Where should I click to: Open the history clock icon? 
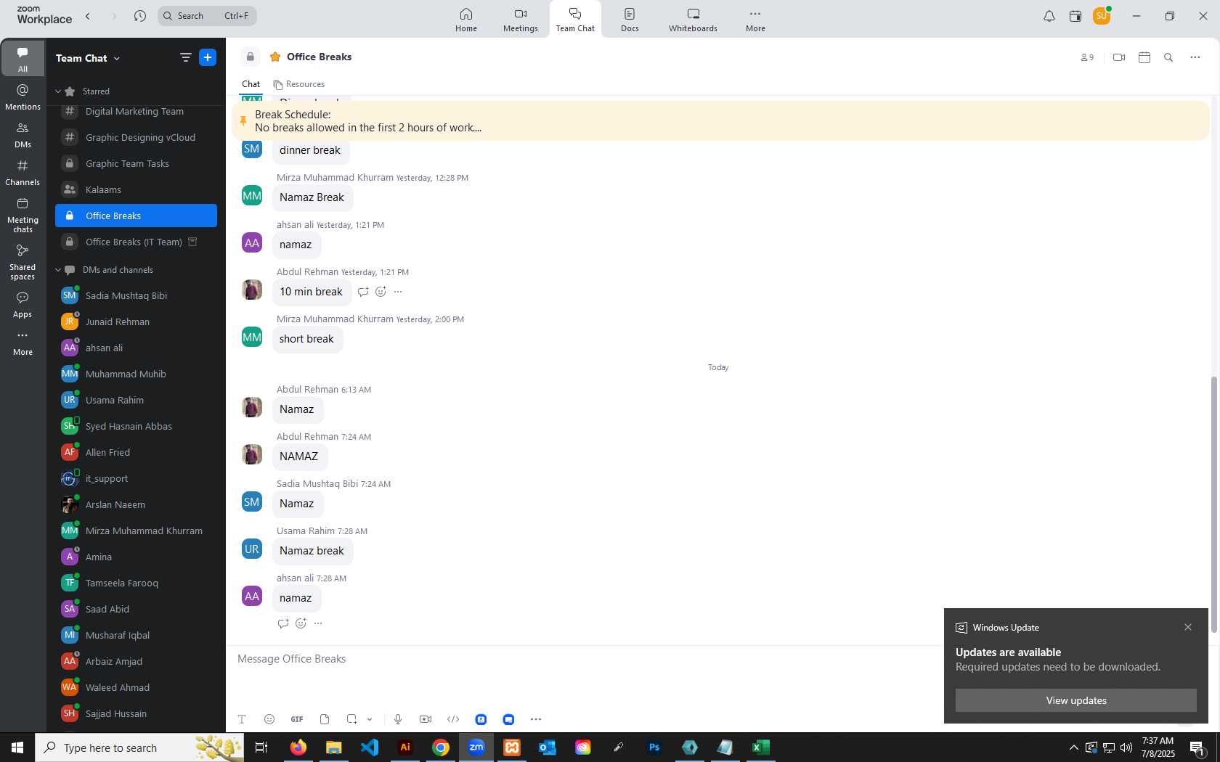tap(140, 16)
